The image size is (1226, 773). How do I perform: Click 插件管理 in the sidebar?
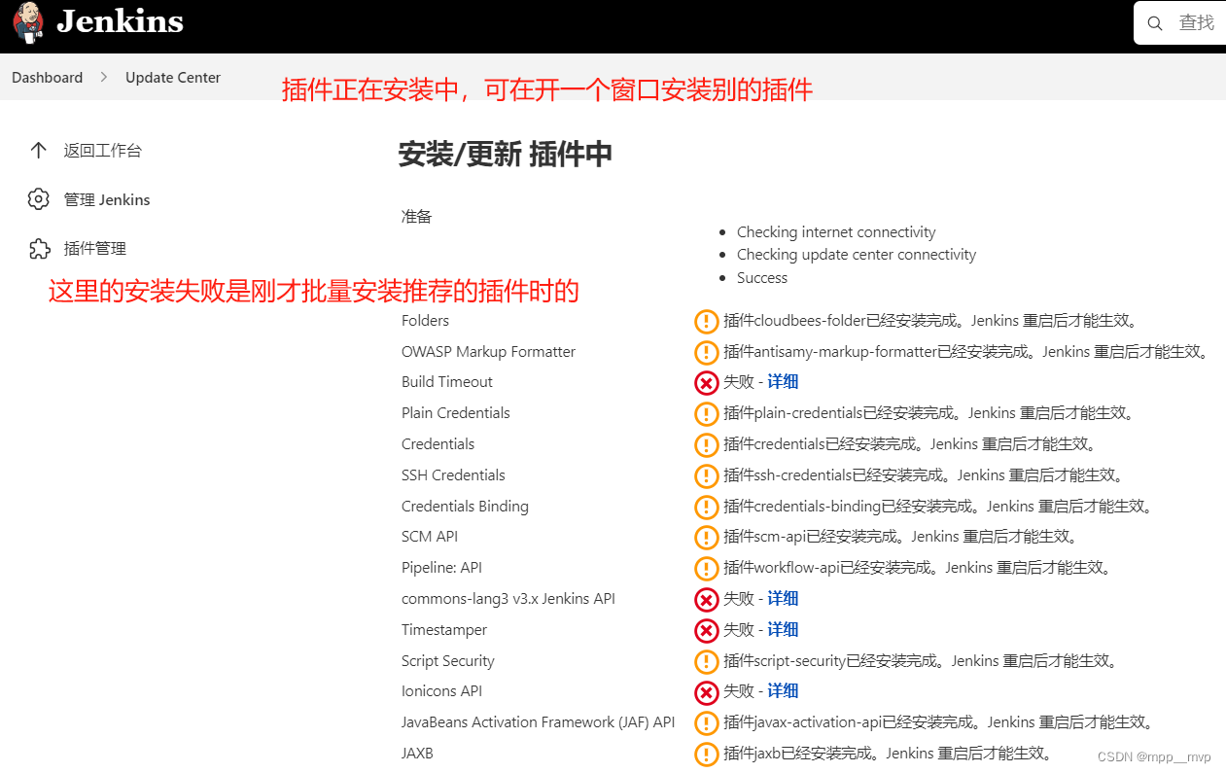click(x=94, y=248)
